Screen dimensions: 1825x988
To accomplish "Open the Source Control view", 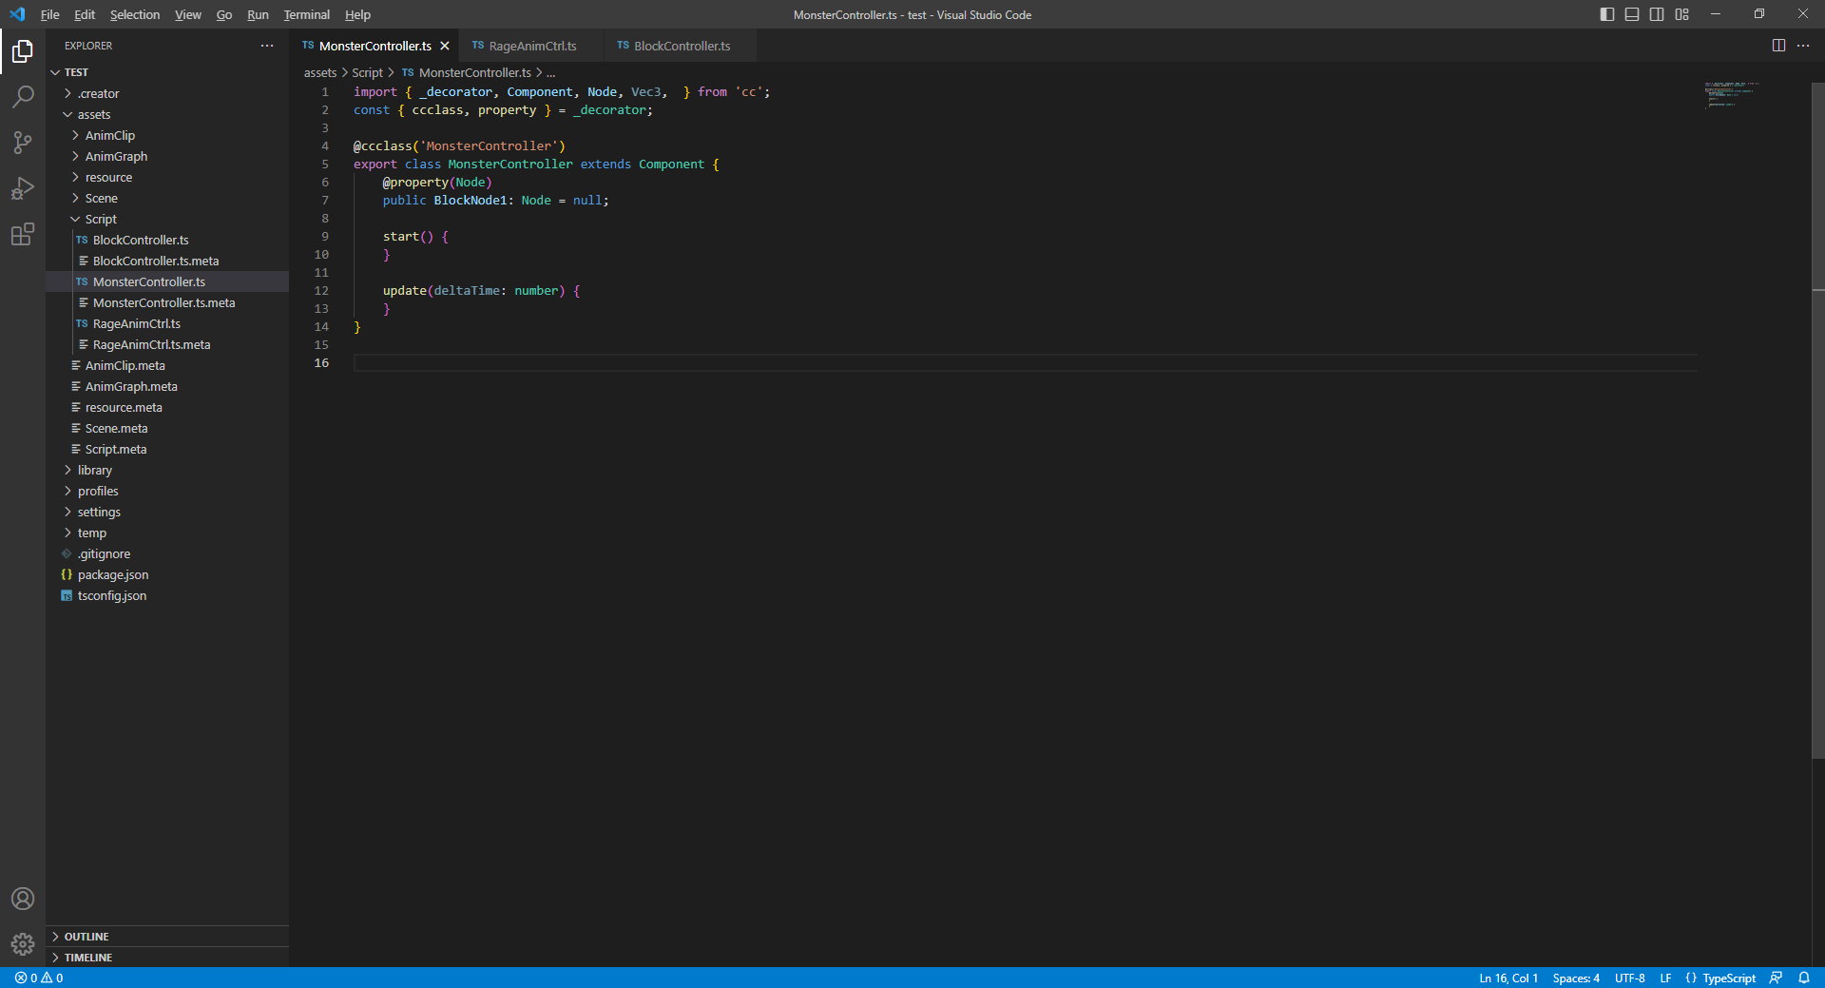I will pyautogui.click(x=23, y=143).
